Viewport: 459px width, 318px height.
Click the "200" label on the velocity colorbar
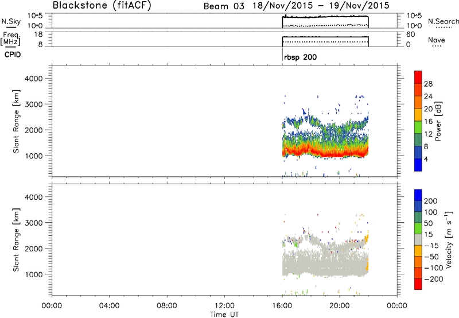(x=431, y=201)
